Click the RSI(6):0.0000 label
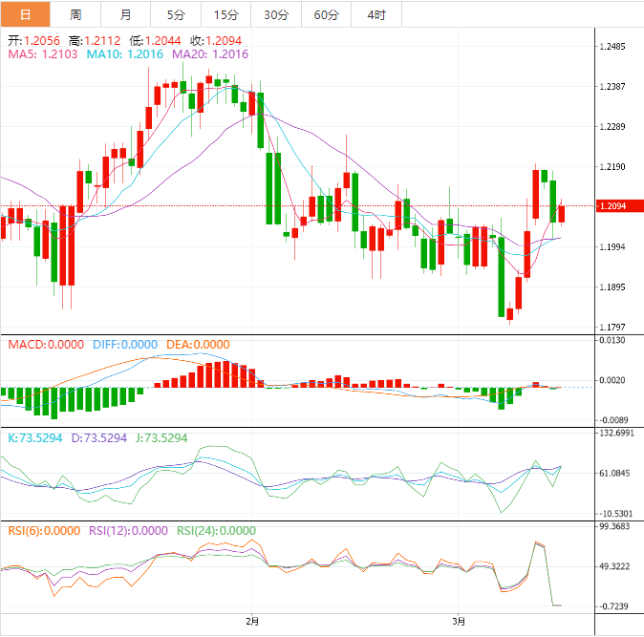 44,531
